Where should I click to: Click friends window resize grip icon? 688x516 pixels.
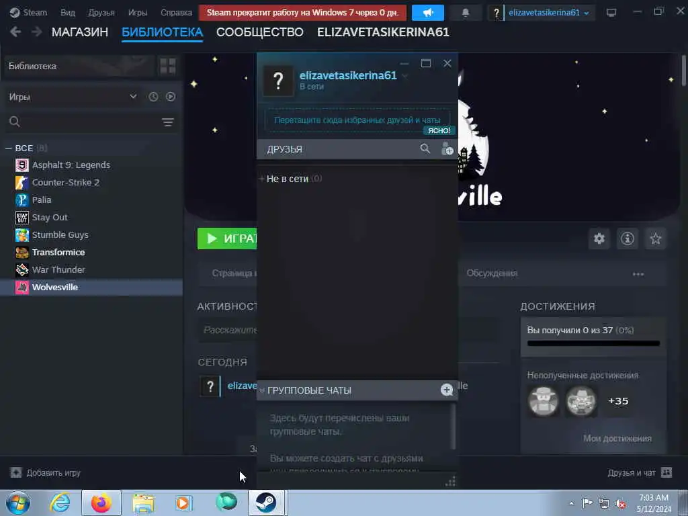click(451, 481)
